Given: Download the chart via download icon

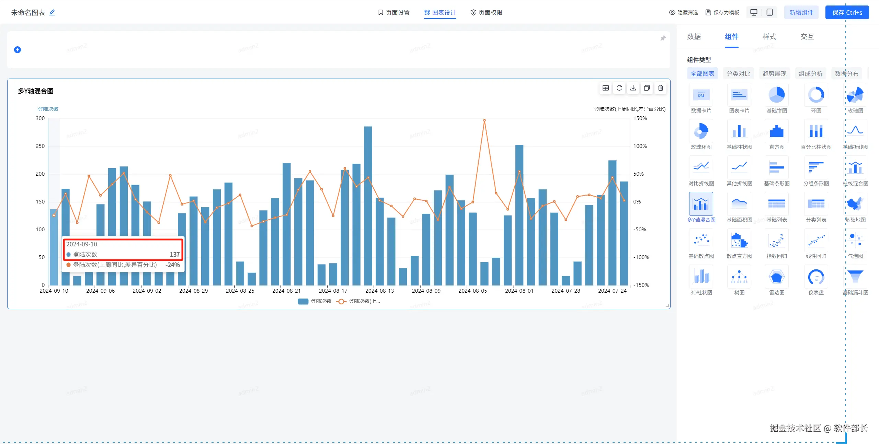Looking at the screenshot, I should click(x=633, y=88).
